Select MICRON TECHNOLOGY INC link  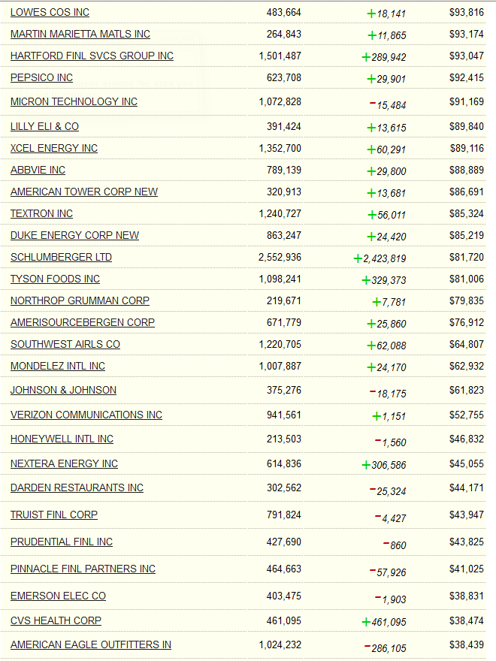[74, 101]
